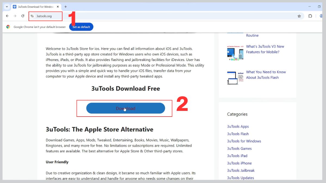Open What You Need to Know About 3uTools Flash
This screenshot has height=183, width=326.
tap(266, 75)
